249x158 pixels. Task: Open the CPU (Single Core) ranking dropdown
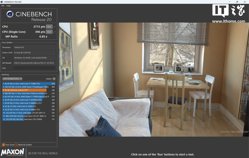[12, 79]
